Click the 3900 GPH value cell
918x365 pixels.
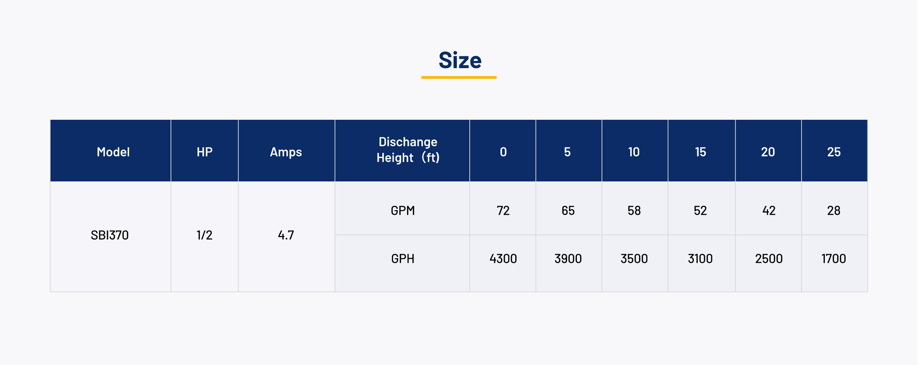[x=568, y=259]
